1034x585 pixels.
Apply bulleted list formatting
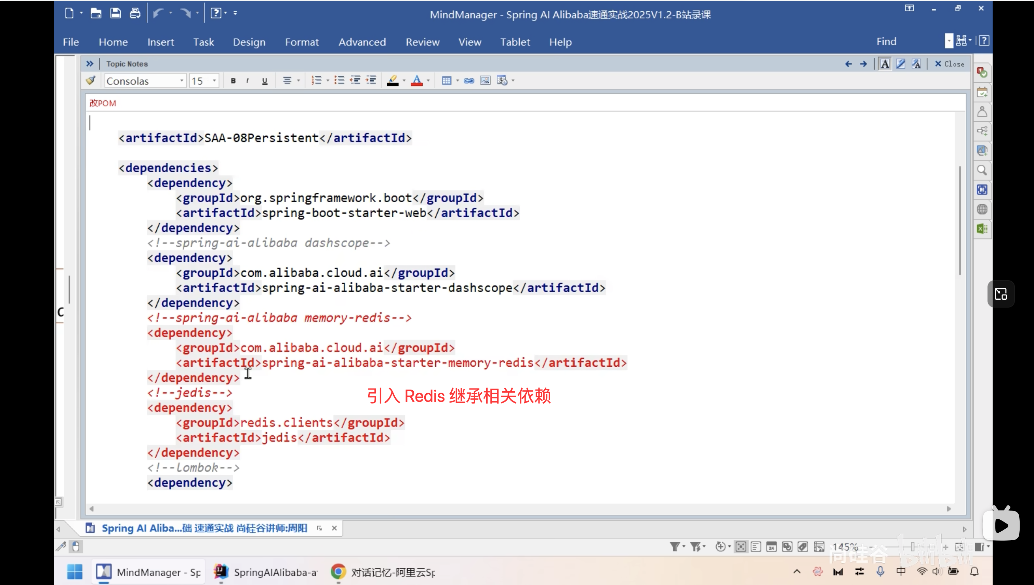pos(339,80)
